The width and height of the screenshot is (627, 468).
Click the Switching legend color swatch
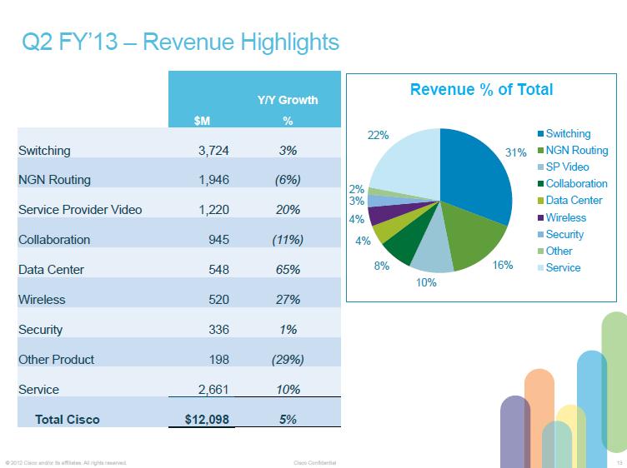(539, 134)
